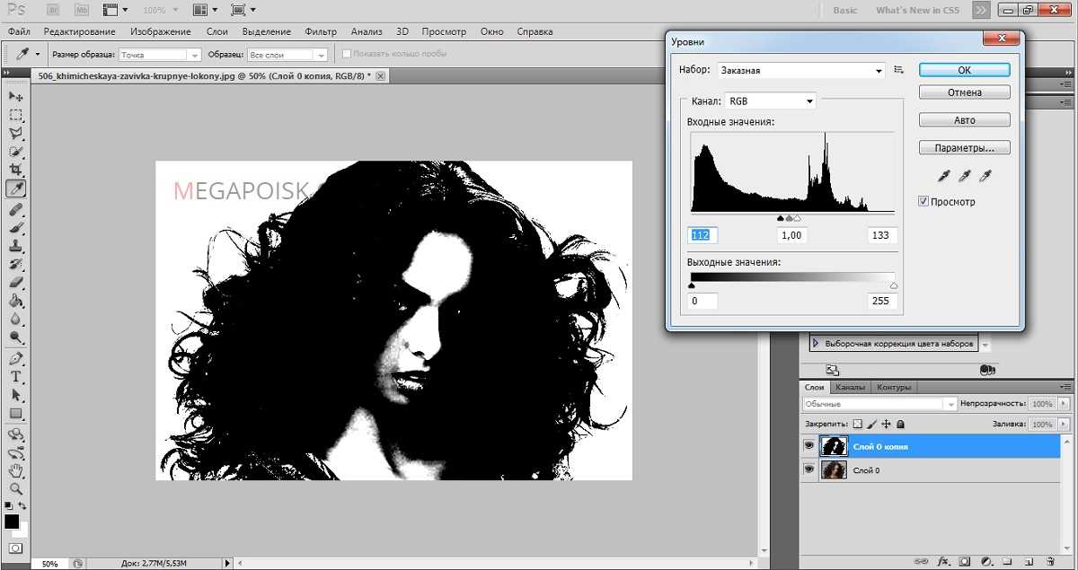Hide the Слой 0 копия layer
This screenshot has width=1078, height=570.
click(x=809, y=446)
